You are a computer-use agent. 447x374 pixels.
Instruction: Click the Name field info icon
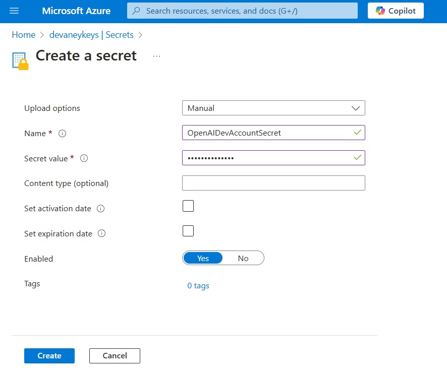pos(62,133)
